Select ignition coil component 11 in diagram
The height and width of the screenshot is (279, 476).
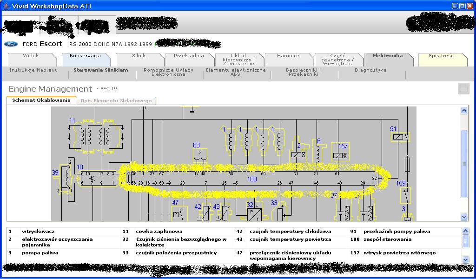(x=96, y=137)
